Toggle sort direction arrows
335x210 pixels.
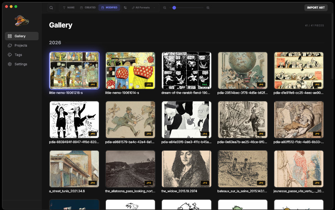coord(125,8)
